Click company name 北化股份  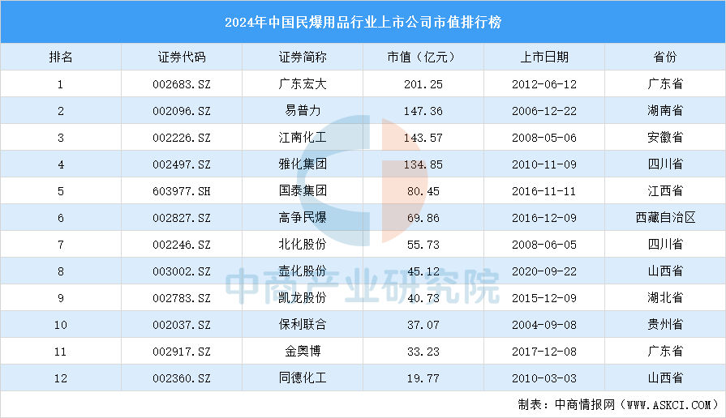[x=303, y=245]
